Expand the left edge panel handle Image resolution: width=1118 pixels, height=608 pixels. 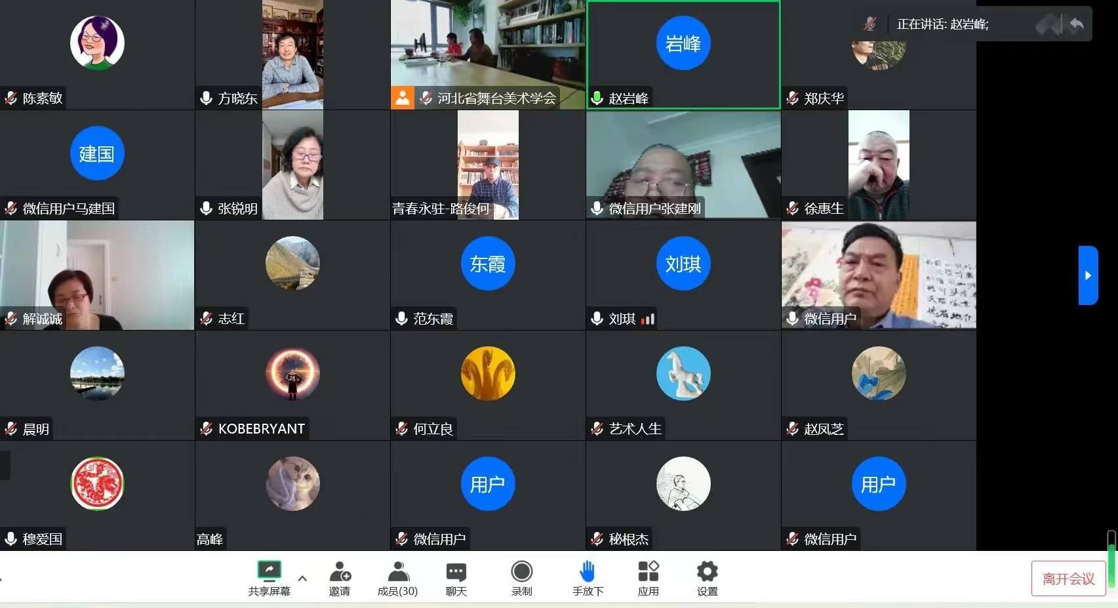point(4,466)
